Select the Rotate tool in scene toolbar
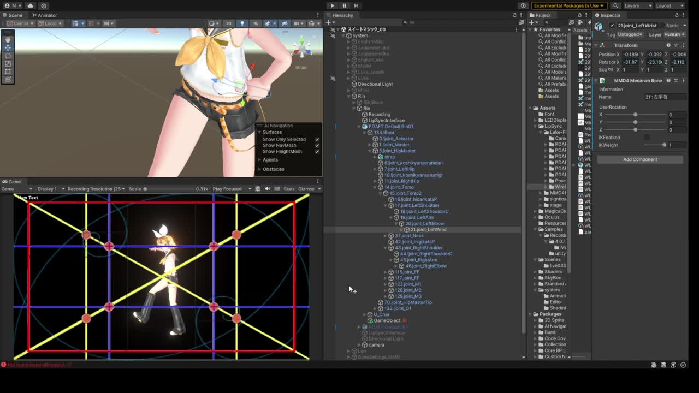 tap(8, 56)
